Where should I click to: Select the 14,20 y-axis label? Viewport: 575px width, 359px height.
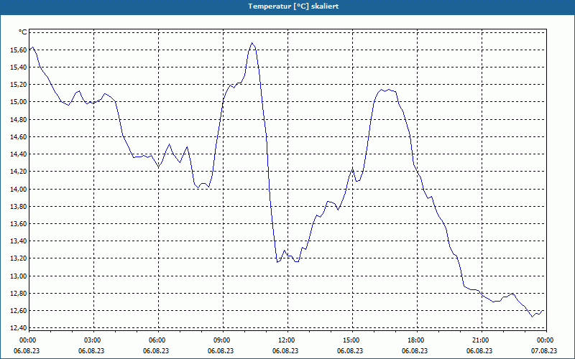[x=19, y=172]
